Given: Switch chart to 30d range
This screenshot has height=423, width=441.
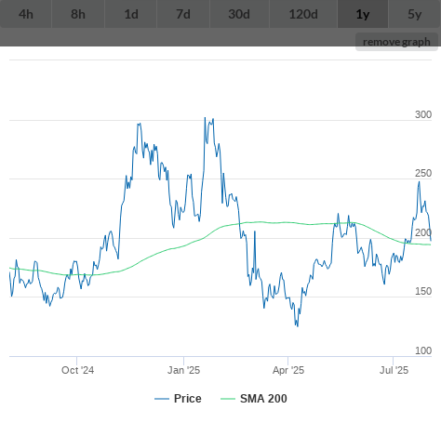Looking at the screenshot, I should pyautogui.click(x=239, y=14).
